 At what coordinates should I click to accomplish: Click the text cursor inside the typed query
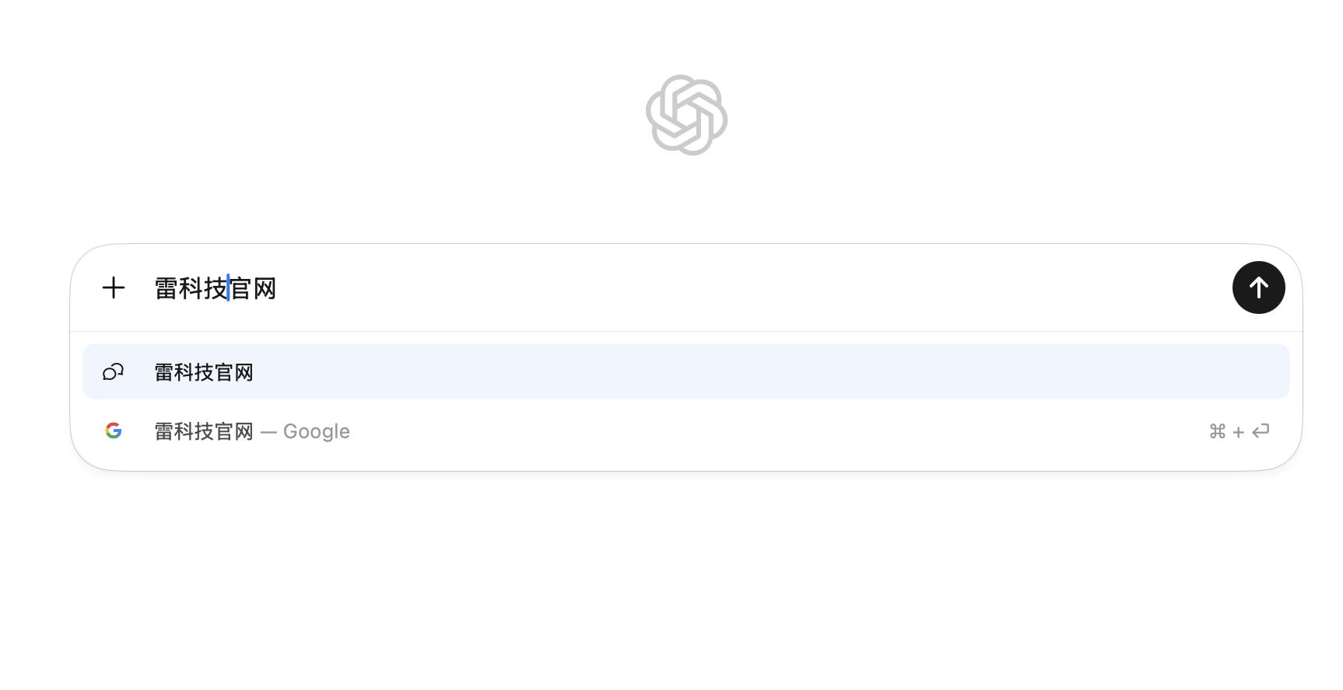(228, 288)
